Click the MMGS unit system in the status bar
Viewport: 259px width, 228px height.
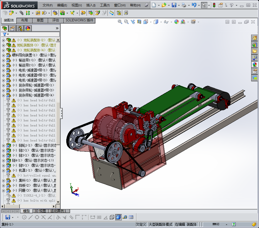pyautogui.click(x=216, y=224)
